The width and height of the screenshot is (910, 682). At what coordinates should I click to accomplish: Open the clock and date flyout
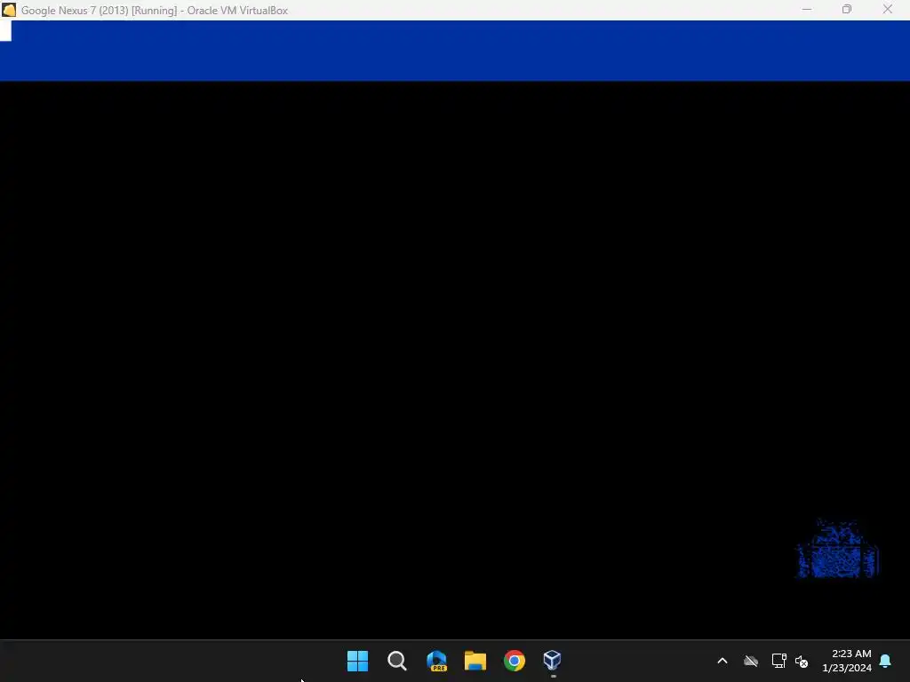847,661
